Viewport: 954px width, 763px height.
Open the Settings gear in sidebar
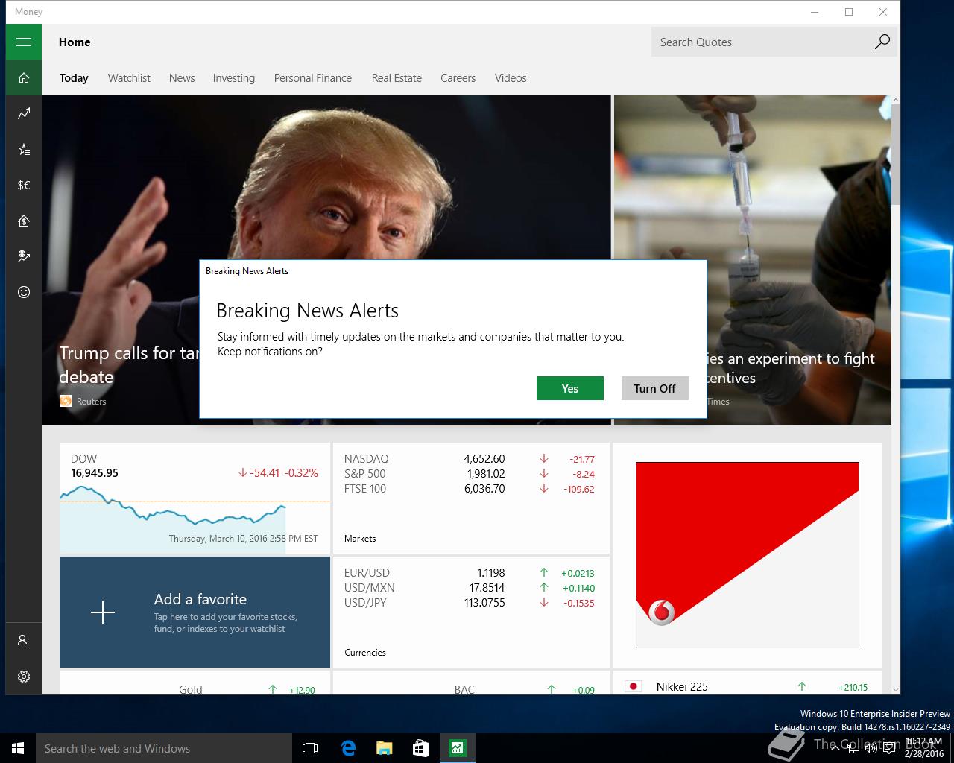click(24, 676)
